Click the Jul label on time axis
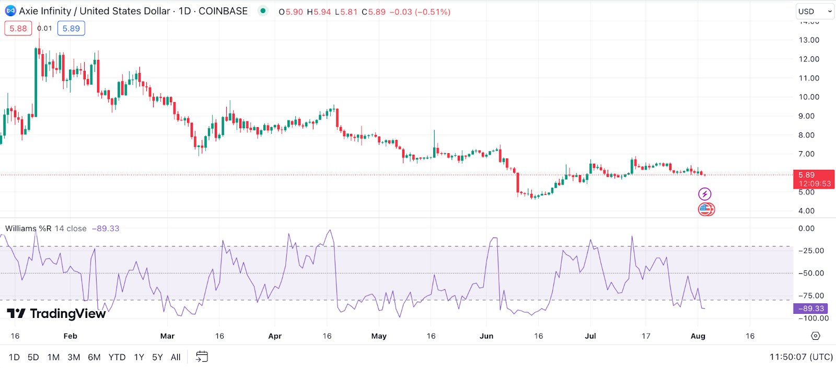Screen dimensions: 836x368 (x=590, y=336)
